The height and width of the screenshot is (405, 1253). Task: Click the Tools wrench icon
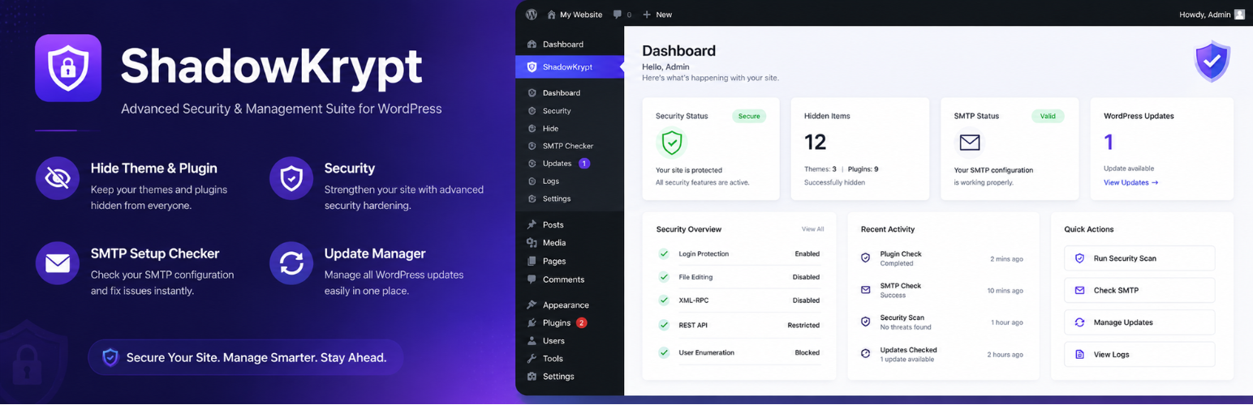tap(532, 359)
